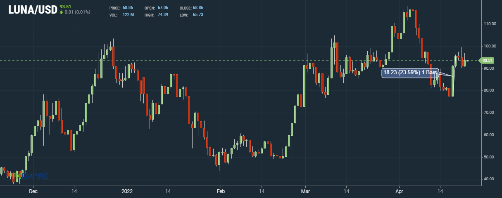The image size is (502, 198).
Task: Click the 70.00 price axis label
Action: 490,113
